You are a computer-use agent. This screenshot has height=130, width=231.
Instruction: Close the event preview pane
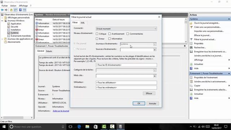click(184, 46)
